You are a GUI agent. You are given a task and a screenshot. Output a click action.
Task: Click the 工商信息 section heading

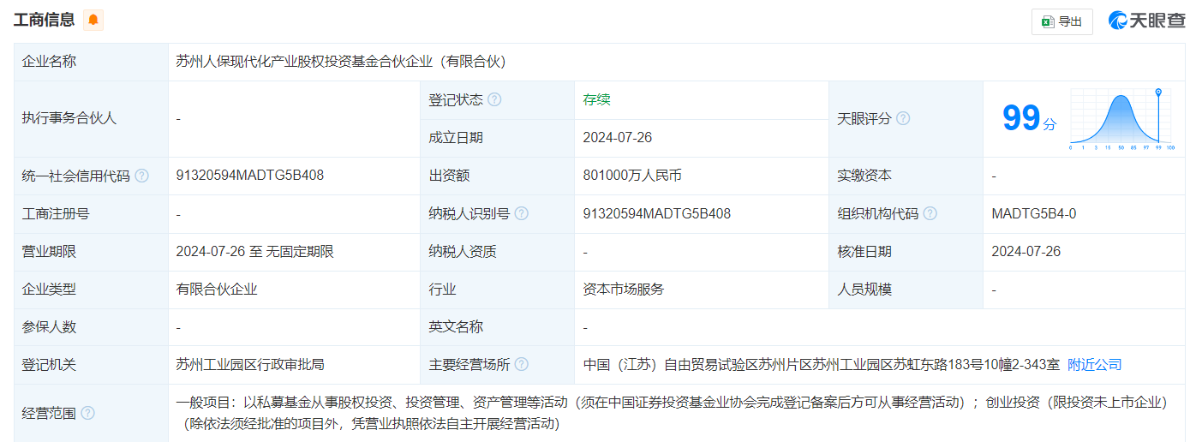click(45, 20)
